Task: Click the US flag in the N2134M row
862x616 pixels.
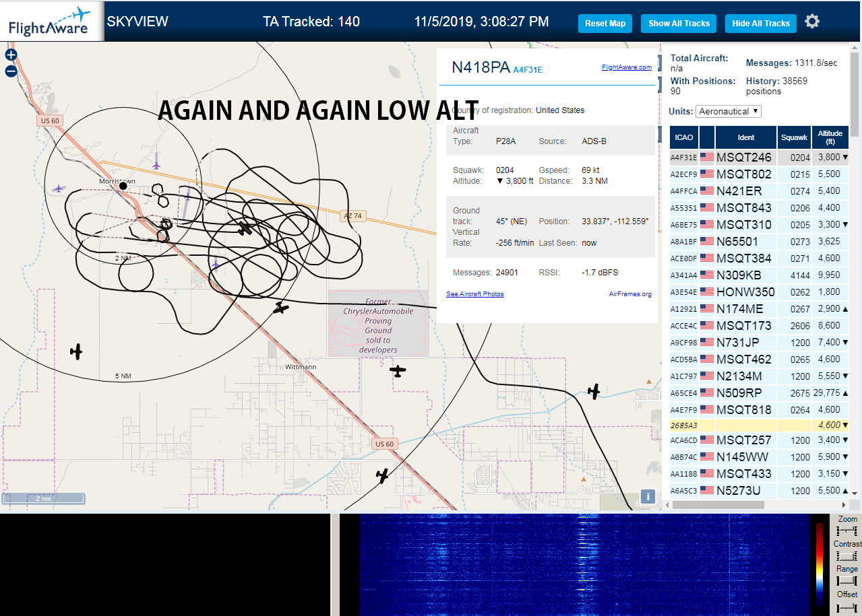Action: 707,376
